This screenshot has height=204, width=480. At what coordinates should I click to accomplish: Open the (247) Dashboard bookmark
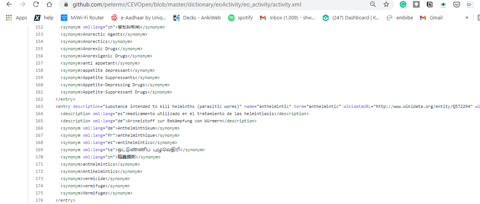tap(351, 17)
